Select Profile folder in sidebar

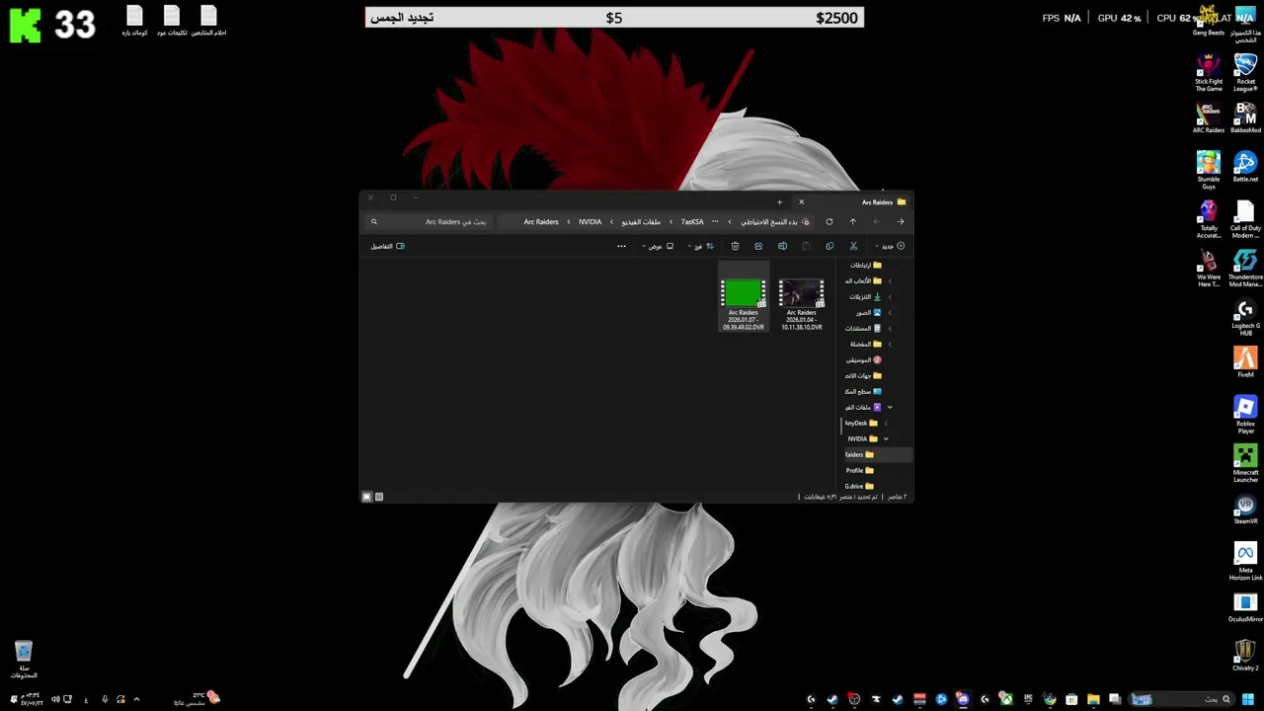859,470
